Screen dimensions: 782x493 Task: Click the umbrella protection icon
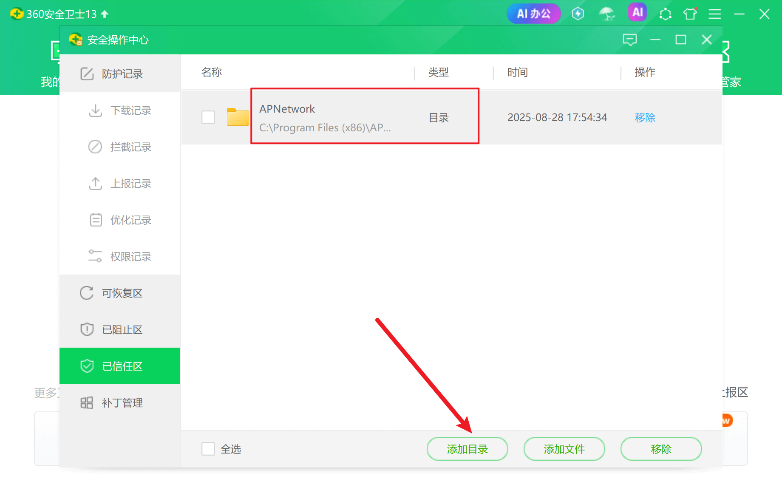tap(607, 14)
